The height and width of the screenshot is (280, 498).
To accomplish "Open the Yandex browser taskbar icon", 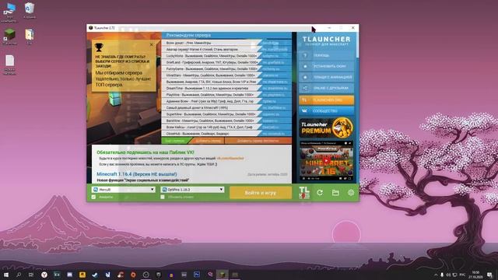I will click(44, 275).
